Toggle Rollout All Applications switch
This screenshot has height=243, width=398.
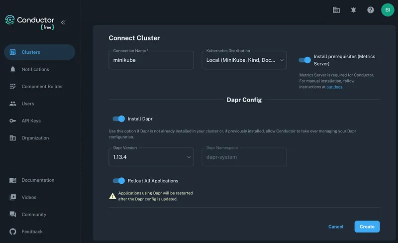119,181
